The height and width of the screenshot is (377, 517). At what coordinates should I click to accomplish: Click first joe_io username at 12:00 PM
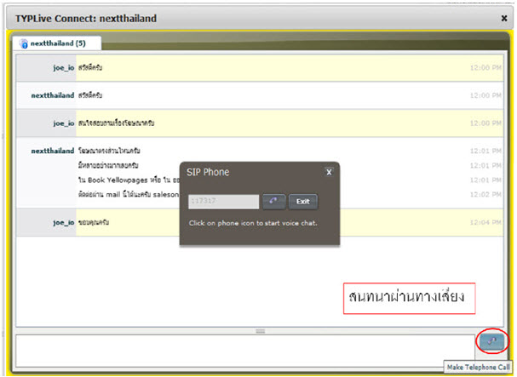(x=64, y=68)
